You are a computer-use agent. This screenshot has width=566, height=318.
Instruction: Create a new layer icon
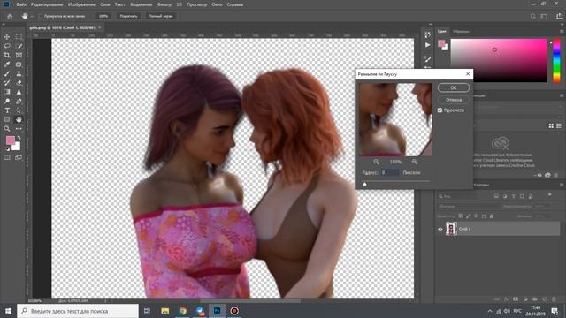click(545, 299)
